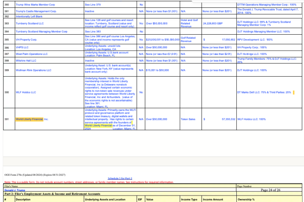Click the Part 2: Filer's Employment Assets heading
Screen dimensions: 304x202
(52, 194)
